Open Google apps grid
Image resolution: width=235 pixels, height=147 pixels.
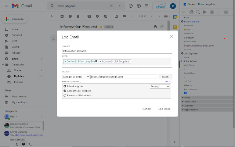click(147, 6)
